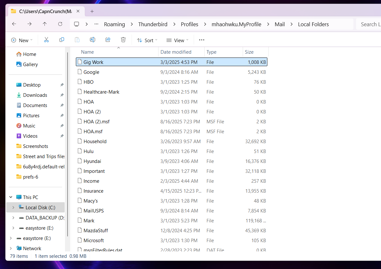
Task: Click the Rename icon in toolbar
Action: 93,40
